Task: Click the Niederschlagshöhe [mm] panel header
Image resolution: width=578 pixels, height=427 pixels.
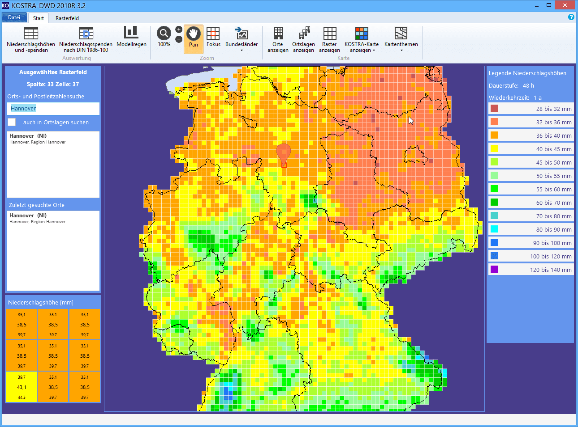Action: click(41, 303)
